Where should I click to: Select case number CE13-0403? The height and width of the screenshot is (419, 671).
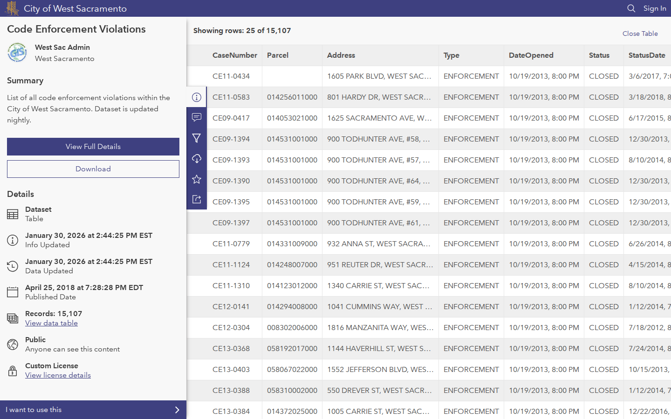[231, 370]
